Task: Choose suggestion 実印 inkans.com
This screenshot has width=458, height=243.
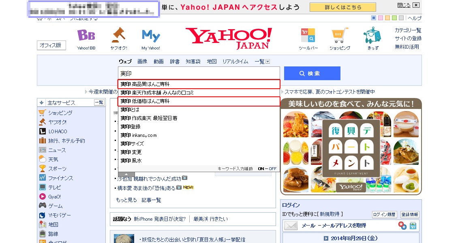Action: pyautogui.click(x=199, y=135)
